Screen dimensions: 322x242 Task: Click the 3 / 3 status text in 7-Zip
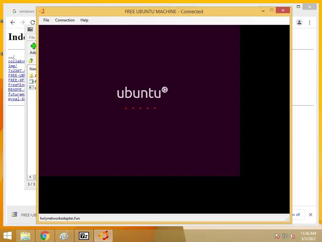31,184
